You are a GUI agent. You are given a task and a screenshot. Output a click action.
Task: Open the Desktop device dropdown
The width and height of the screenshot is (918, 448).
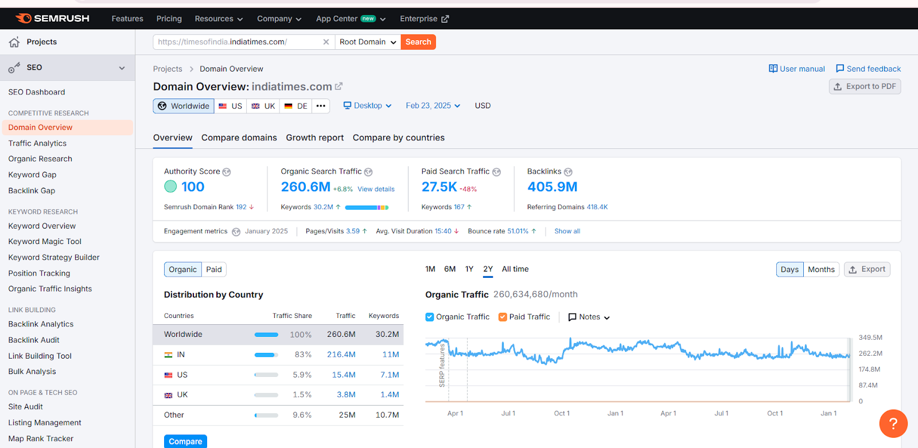point(367,105)
